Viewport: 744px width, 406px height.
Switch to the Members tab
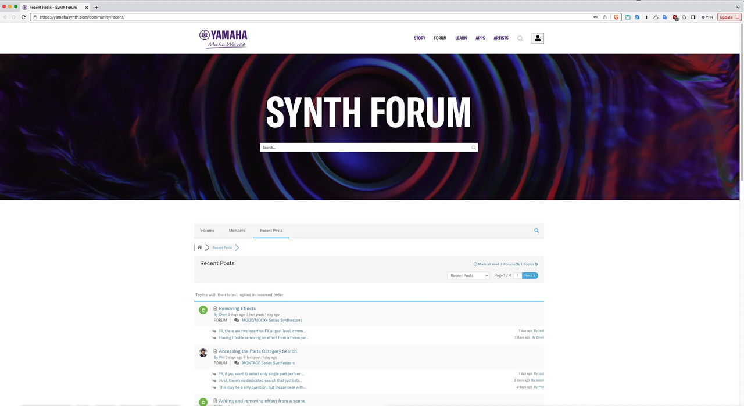pos(237,231)
